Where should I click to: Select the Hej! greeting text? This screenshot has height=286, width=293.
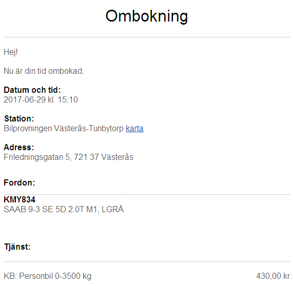(x=11, y=52)
